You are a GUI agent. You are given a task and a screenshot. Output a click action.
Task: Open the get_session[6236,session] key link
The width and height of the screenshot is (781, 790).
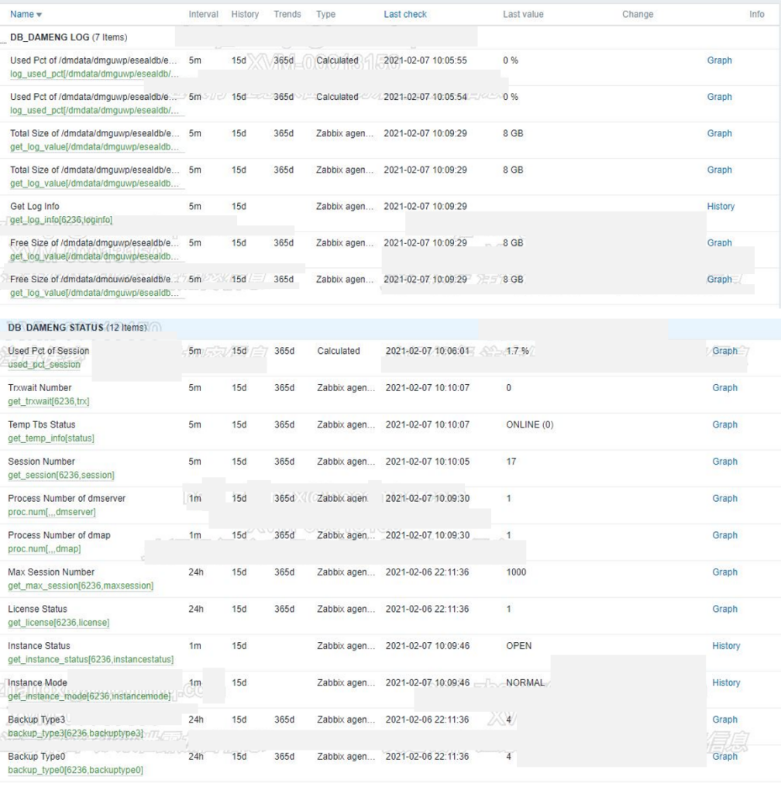pos(61,475)
